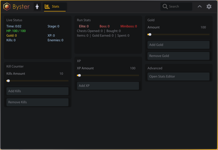
Task: Click the magnifying glass search icon
Action: (165, 6)
